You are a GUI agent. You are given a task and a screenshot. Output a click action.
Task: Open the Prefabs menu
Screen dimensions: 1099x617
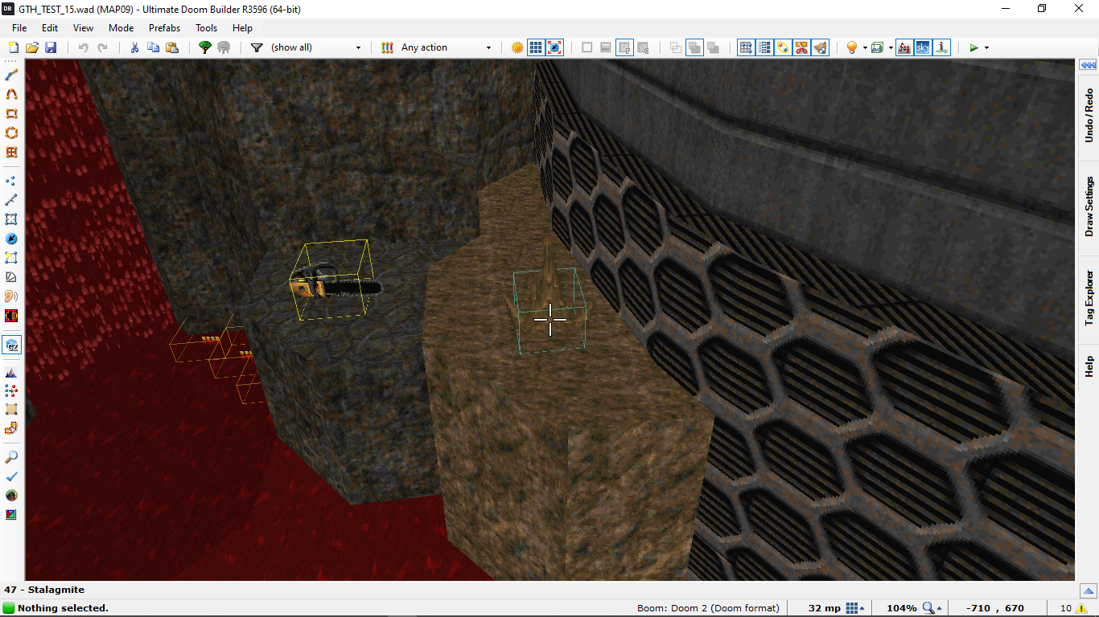tap(164, 27)
